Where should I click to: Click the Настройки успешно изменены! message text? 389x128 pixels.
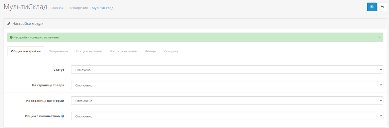click(x=37, y=37)
